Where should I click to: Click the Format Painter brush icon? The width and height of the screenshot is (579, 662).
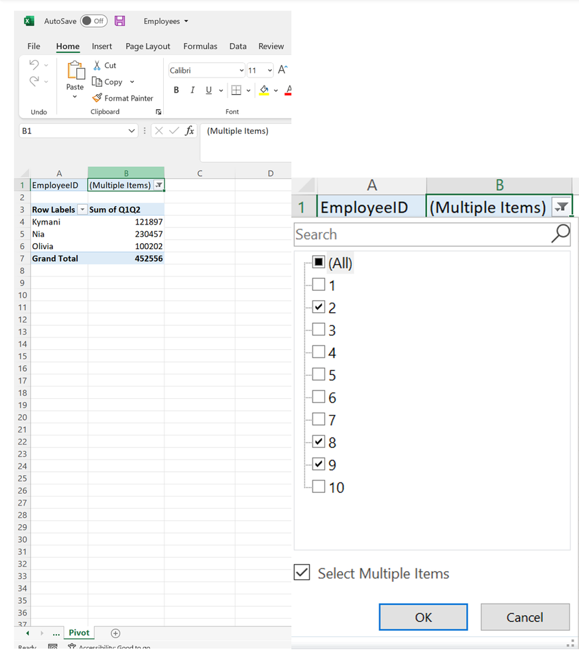tap(97, 98)
